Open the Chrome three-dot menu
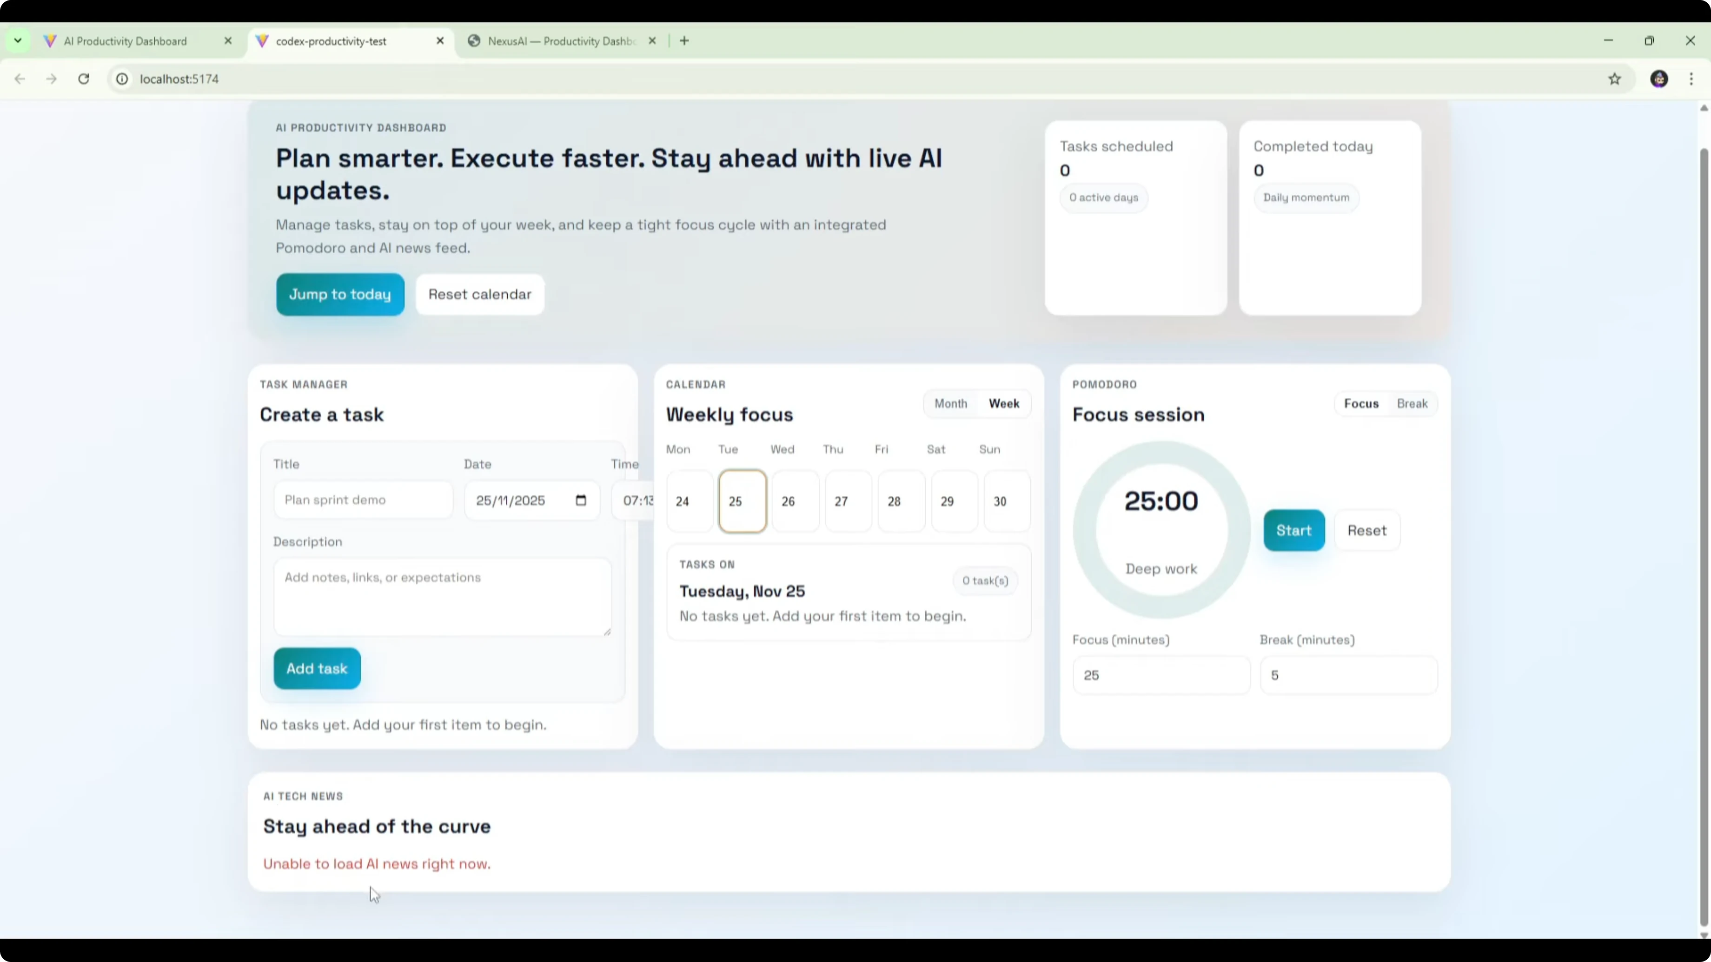This screenshot has width=1711, height=962. coord(1691,79)
